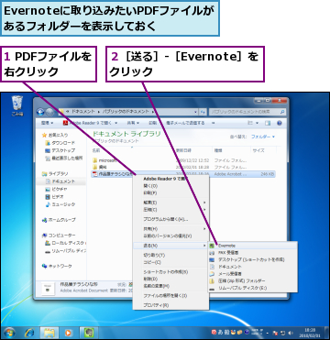This screenshot has height=340, width=330.
Task: Choose 開く(O) in the context menu
Action: tap(171, 186)
